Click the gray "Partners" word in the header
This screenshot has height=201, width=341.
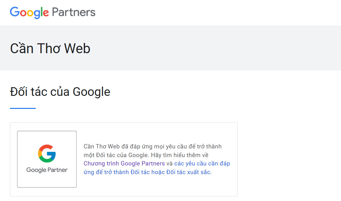point(74,12)
